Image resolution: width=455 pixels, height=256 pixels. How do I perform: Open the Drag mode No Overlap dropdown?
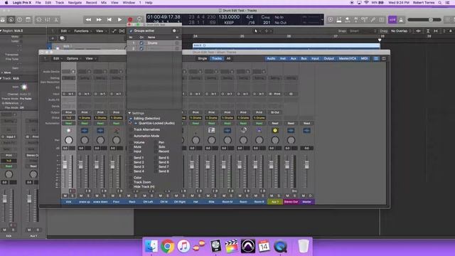pos(401,31)
